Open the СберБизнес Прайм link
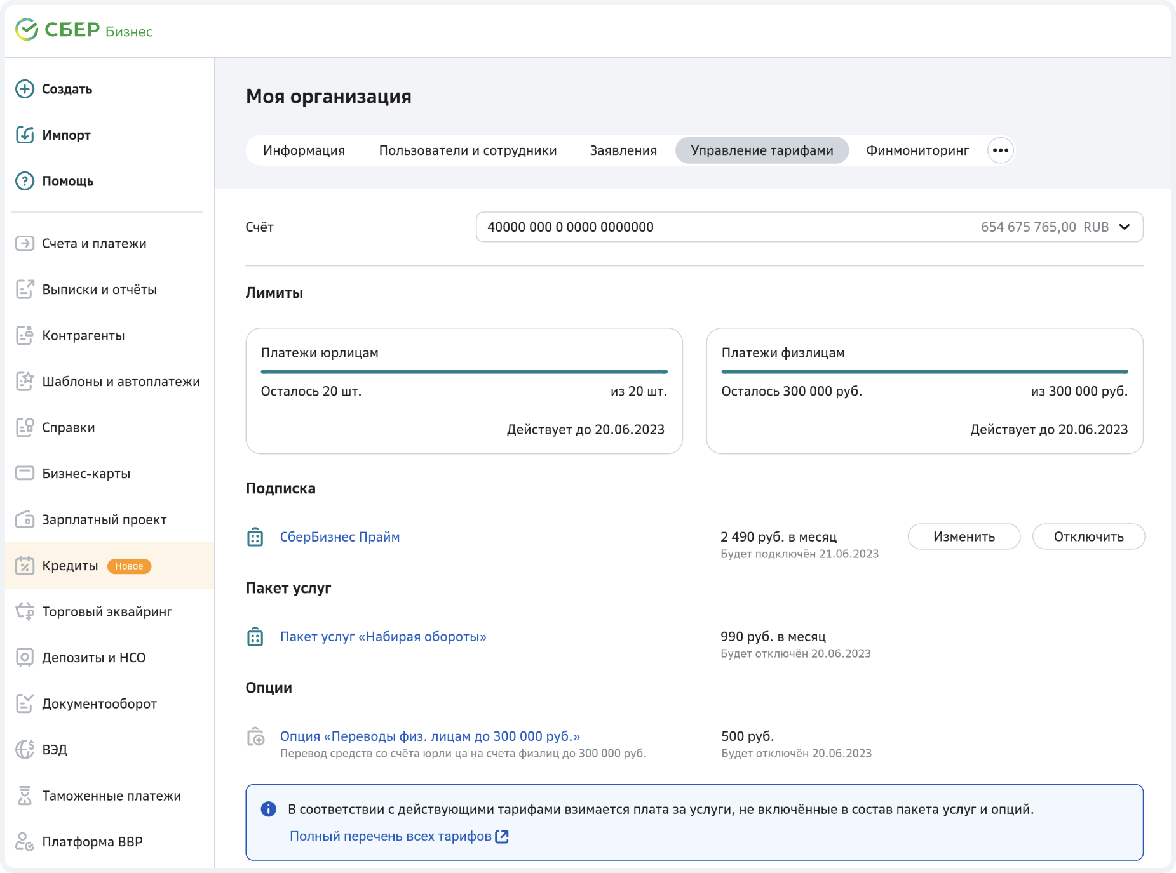The height and width of the screenshot is (873, 1176). coord(340,537)
